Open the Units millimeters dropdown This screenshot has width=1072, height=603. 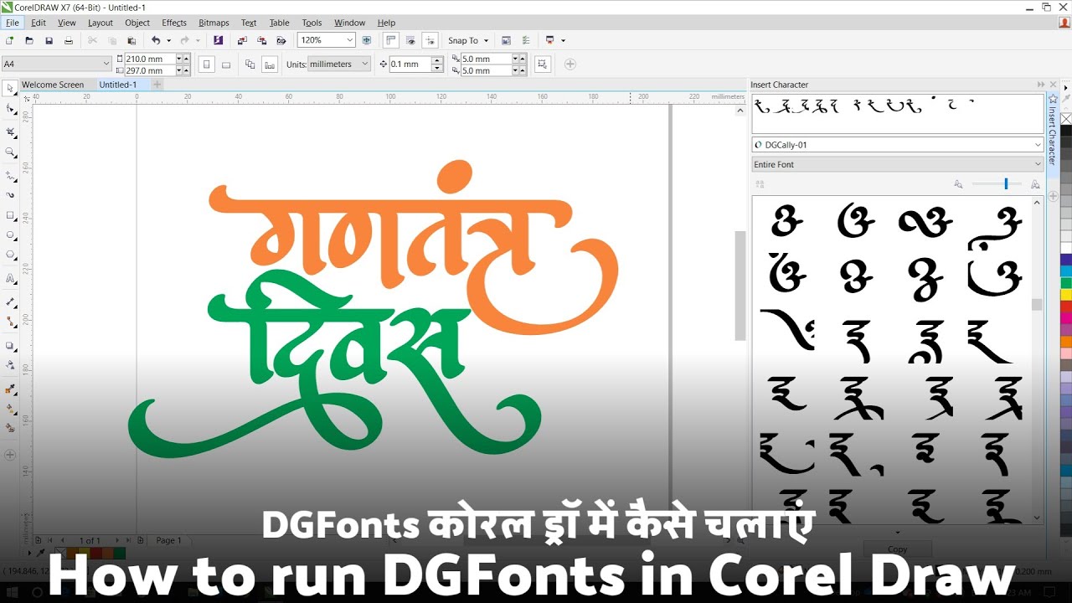[365, 64]
